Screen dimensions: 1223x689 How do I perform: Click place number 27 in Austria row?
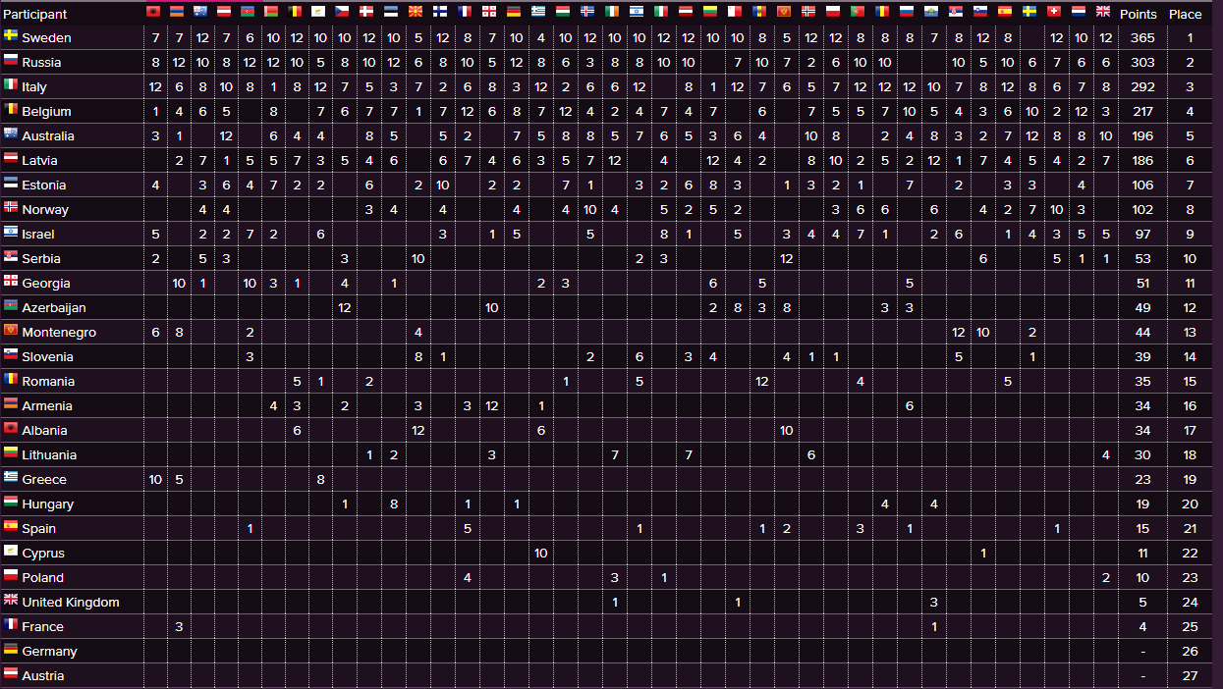pyautogui.click(x=1190, y=675)
